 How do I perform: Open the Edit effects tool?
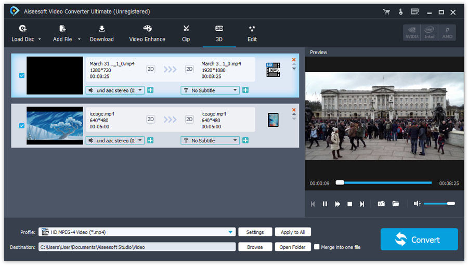tap(252, 33)
